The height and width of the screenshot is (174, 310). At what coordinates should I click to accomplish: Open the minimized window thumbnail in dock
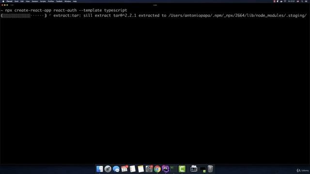(202, 169)
